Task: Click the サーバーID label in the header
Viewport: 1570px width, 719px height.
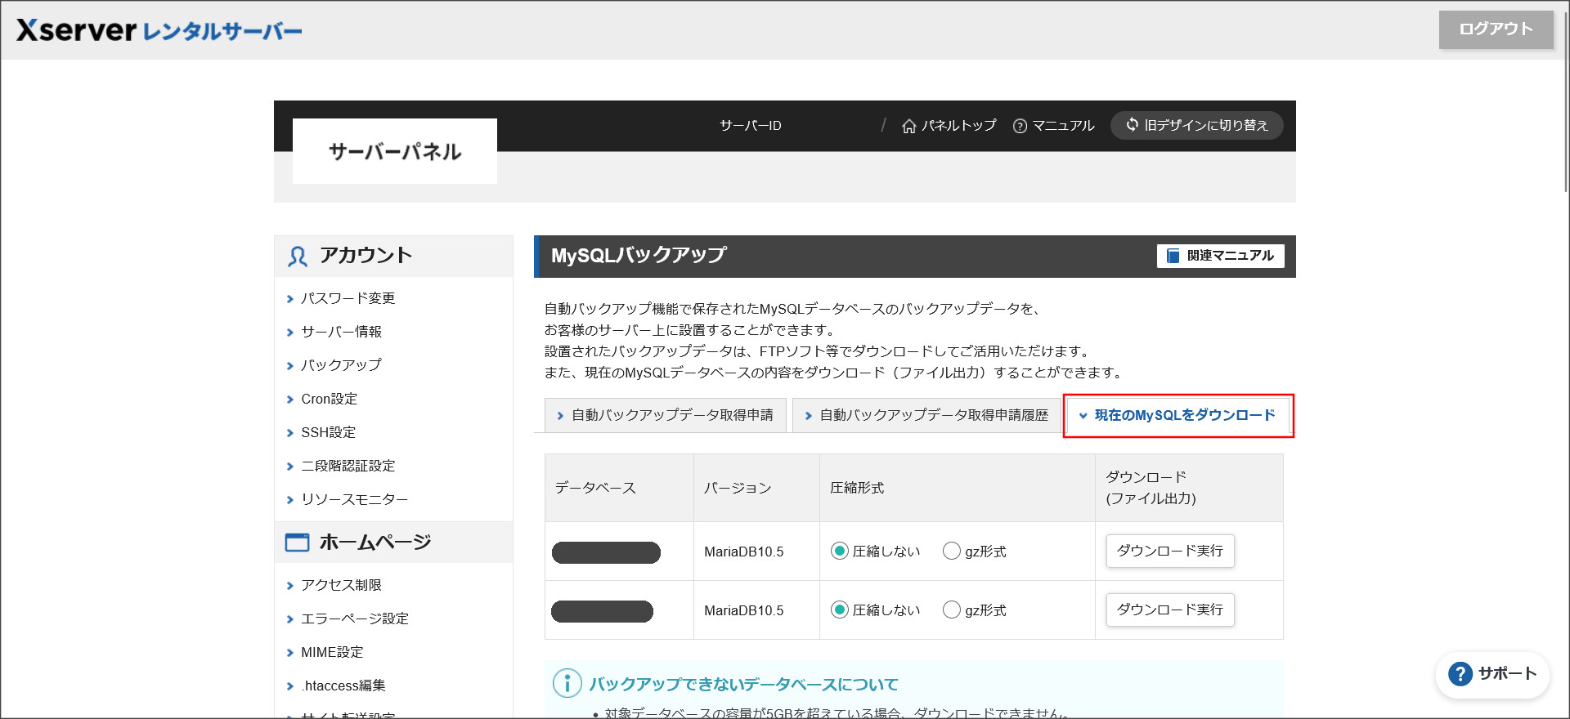Action: pos(750,126)
